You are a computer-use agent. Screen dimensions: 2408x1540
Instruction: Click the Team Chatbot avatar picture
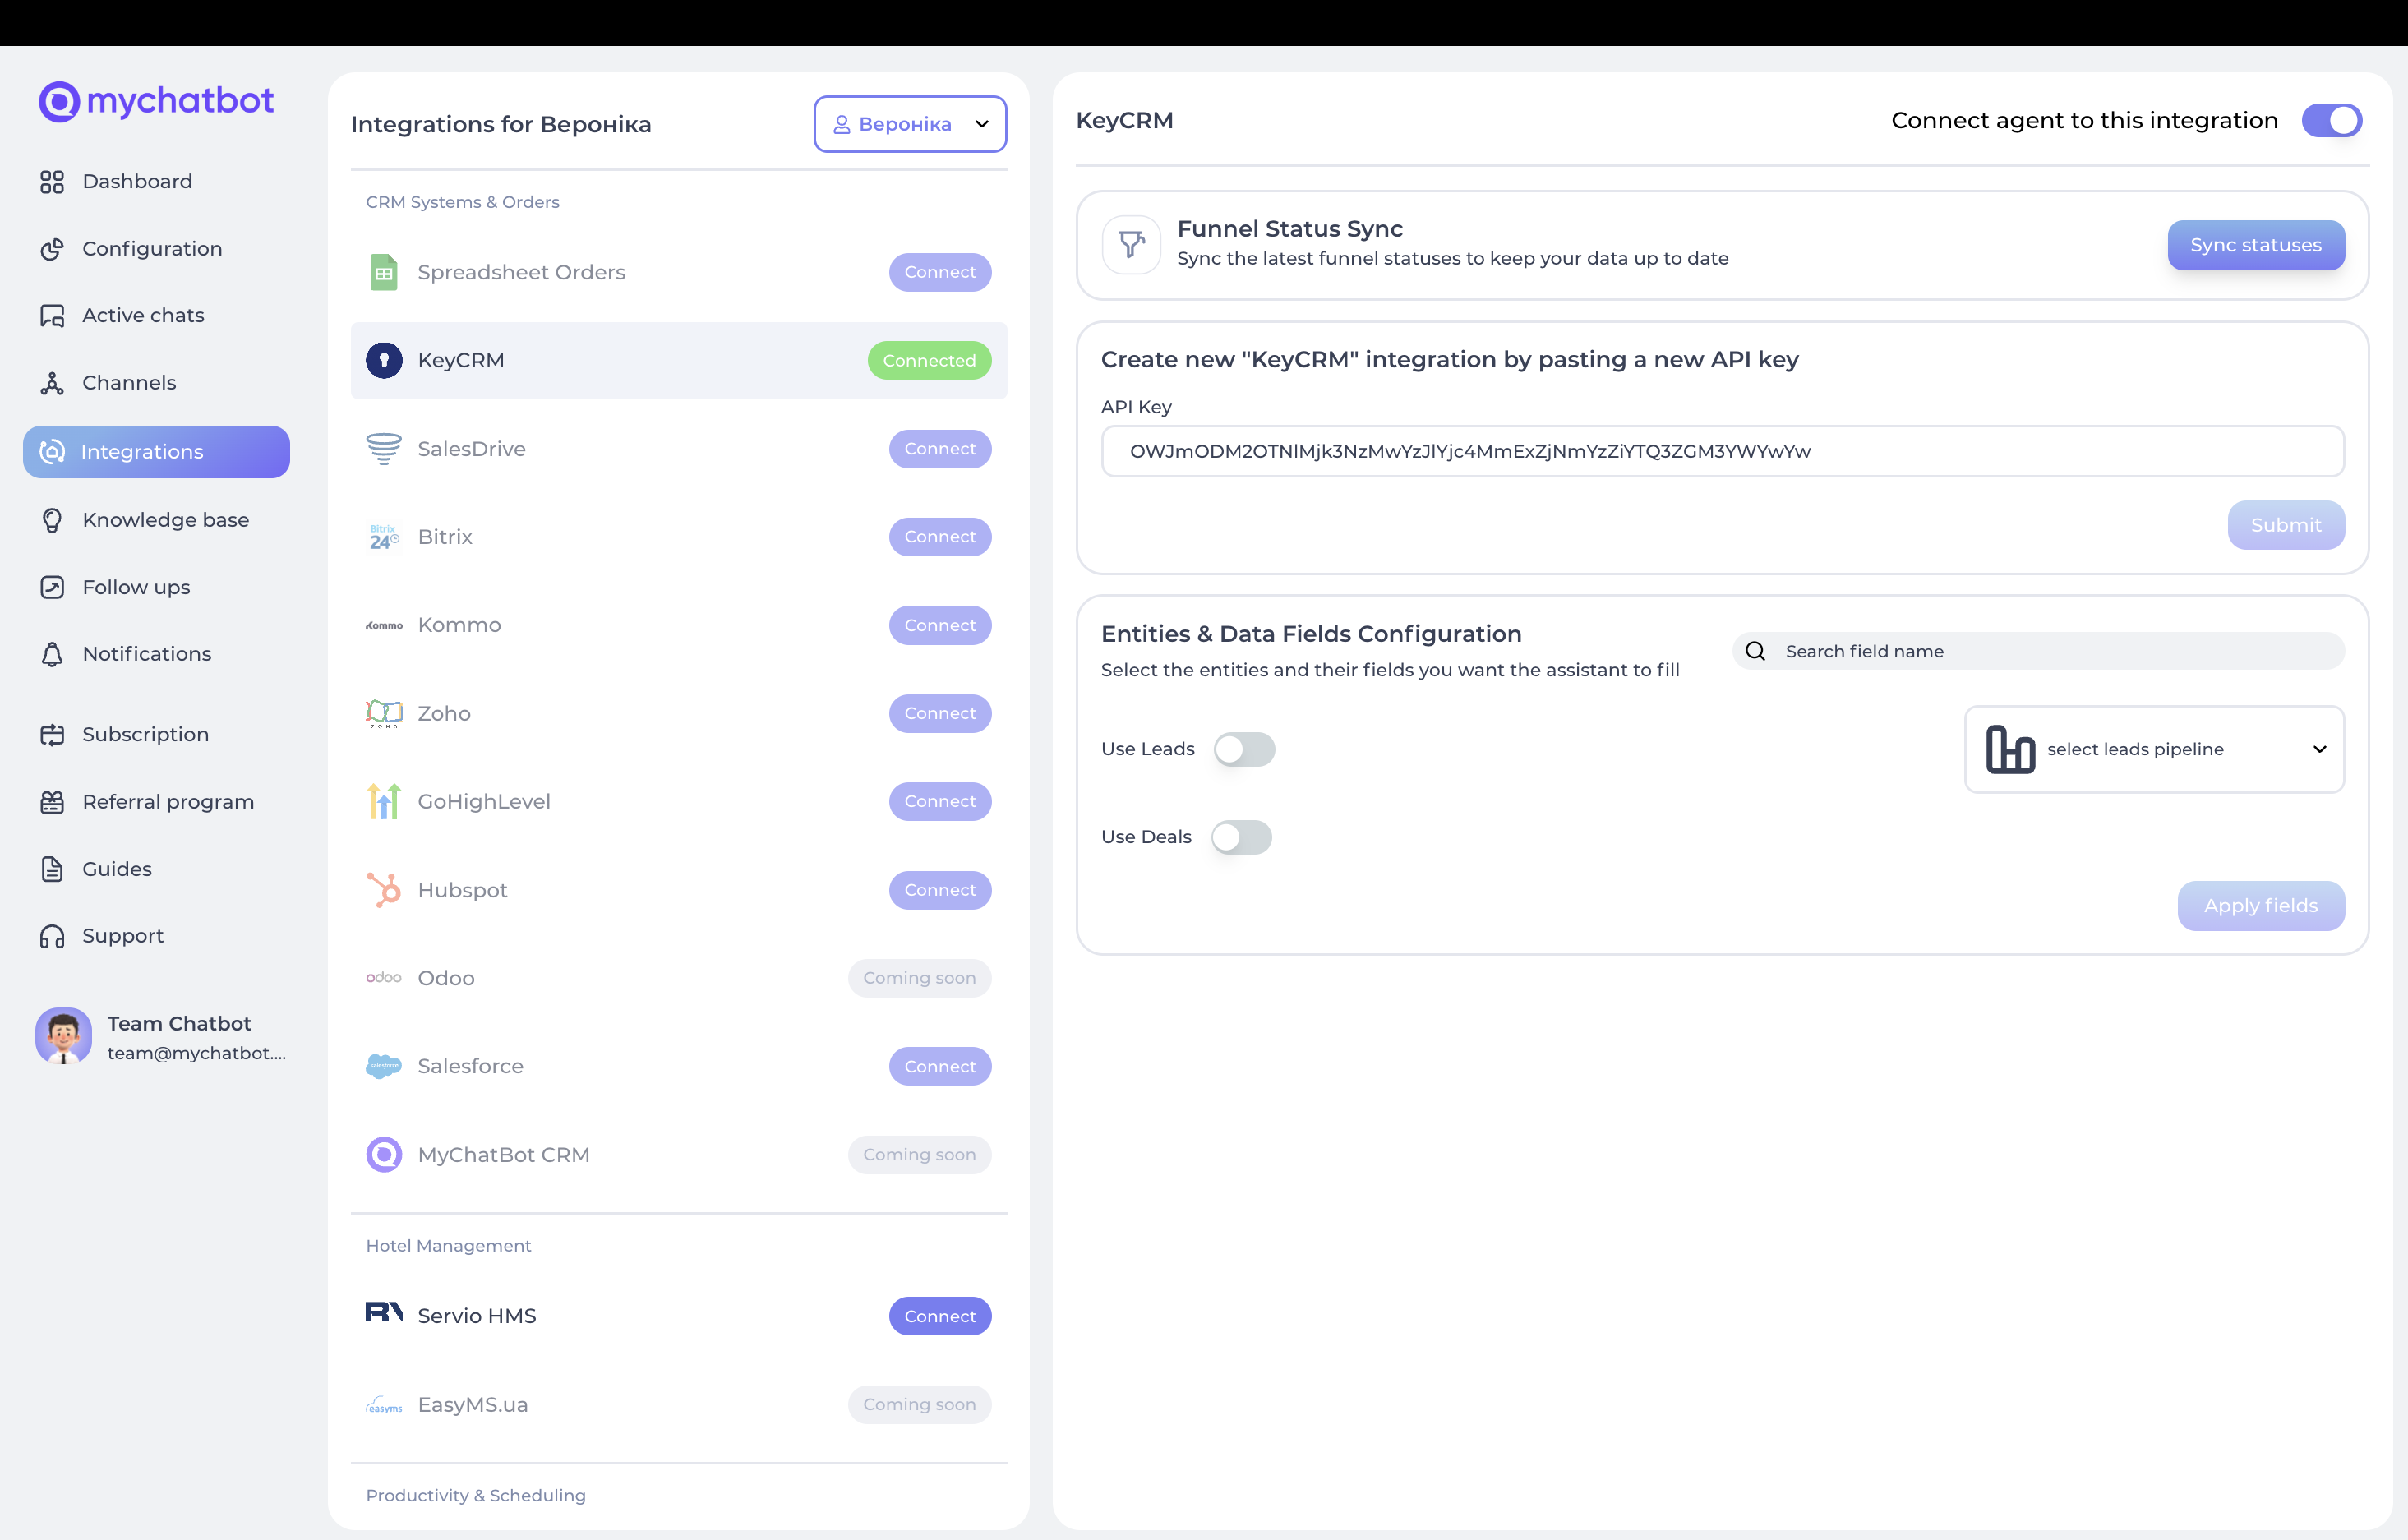tap(63, 1036)
